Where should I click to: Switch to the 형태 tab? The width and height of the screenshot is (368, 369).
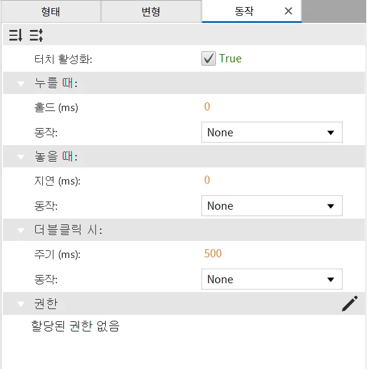[50, 12]
